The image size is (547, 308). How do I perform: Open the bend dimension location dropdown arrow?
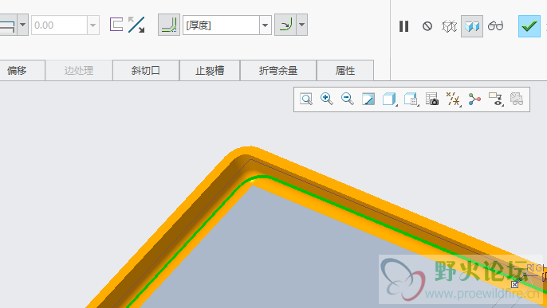[x=302, y=25]
